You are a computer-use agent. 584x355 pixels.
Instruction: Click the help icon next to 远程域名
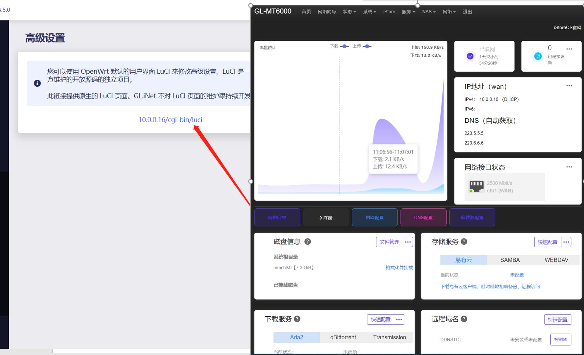[465, 319]
